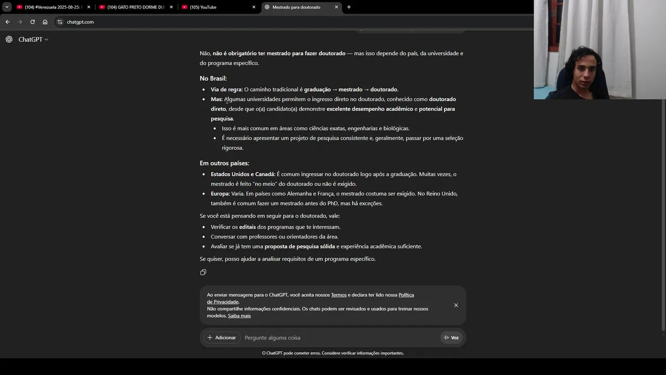The width and height of the screenshot is (666, 375).
Task: Click the bold 'editais' word
Action: [248, 227]
